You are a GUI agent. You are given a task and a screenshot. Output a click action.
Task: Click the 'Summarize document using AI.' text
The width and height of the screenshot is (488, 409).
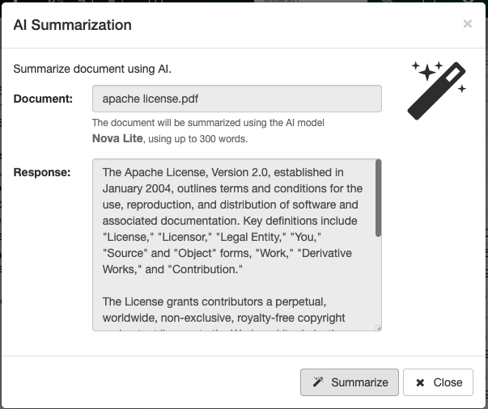pos(92,69)
